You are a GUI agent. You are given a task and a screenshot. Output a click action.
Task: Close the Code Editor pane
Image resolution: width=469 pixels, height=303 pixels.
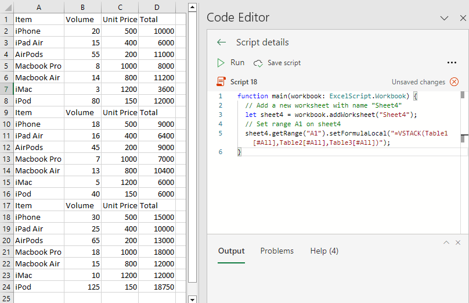click(x=463, y=18)
